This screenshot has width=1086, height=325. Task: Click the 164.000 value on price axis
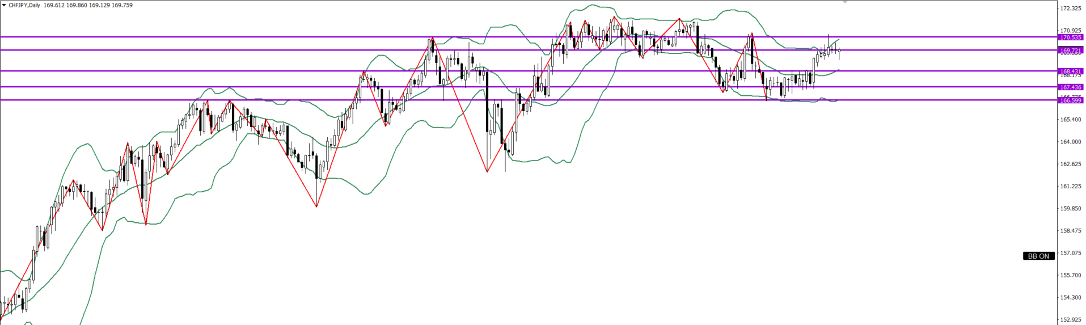click(x=1071, y=142)
